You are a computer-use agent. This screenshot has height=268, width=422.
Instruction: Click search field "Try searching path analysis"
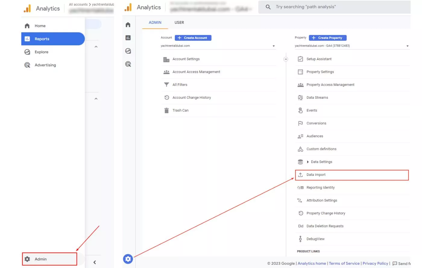(x=334, y=7)
